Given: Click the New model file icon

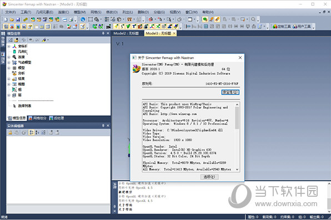Looking at the screenshot, I should (6, 19).
